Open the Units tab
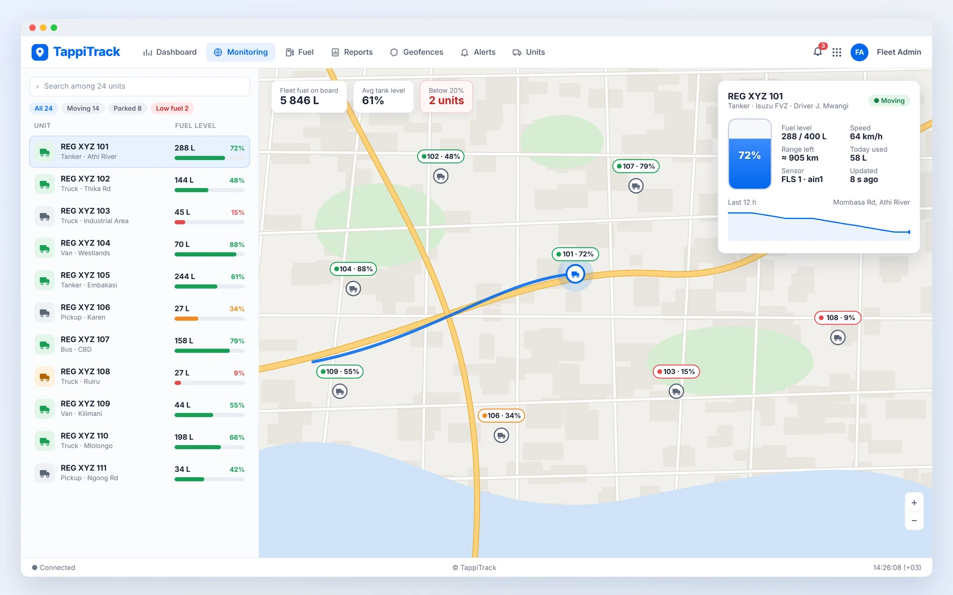The image size is (953, 595). 529,52
